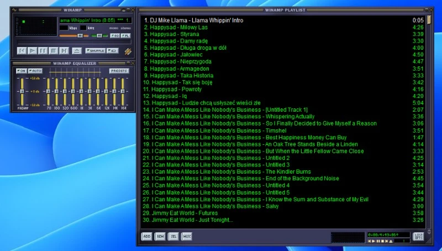Screen dimensions: 442x251
Task: Click the playlist mini play button
Action: coord(373,241)
